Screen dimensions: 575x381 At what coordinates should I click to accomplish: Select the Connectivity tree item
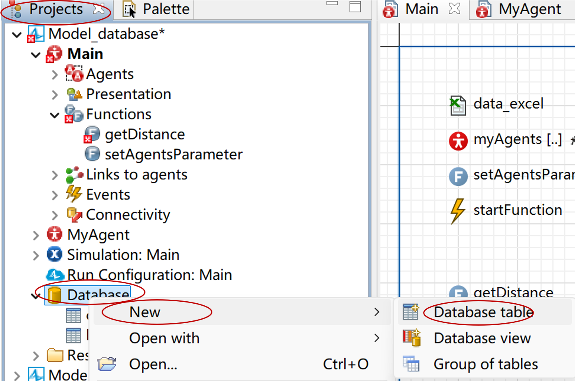coord(128,215)
